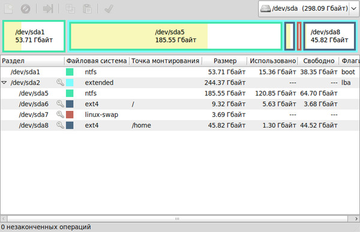Click the "44.52 Гбайт" free cell
This screenshot has height=232, width=360.
click(x=319, y=125)
